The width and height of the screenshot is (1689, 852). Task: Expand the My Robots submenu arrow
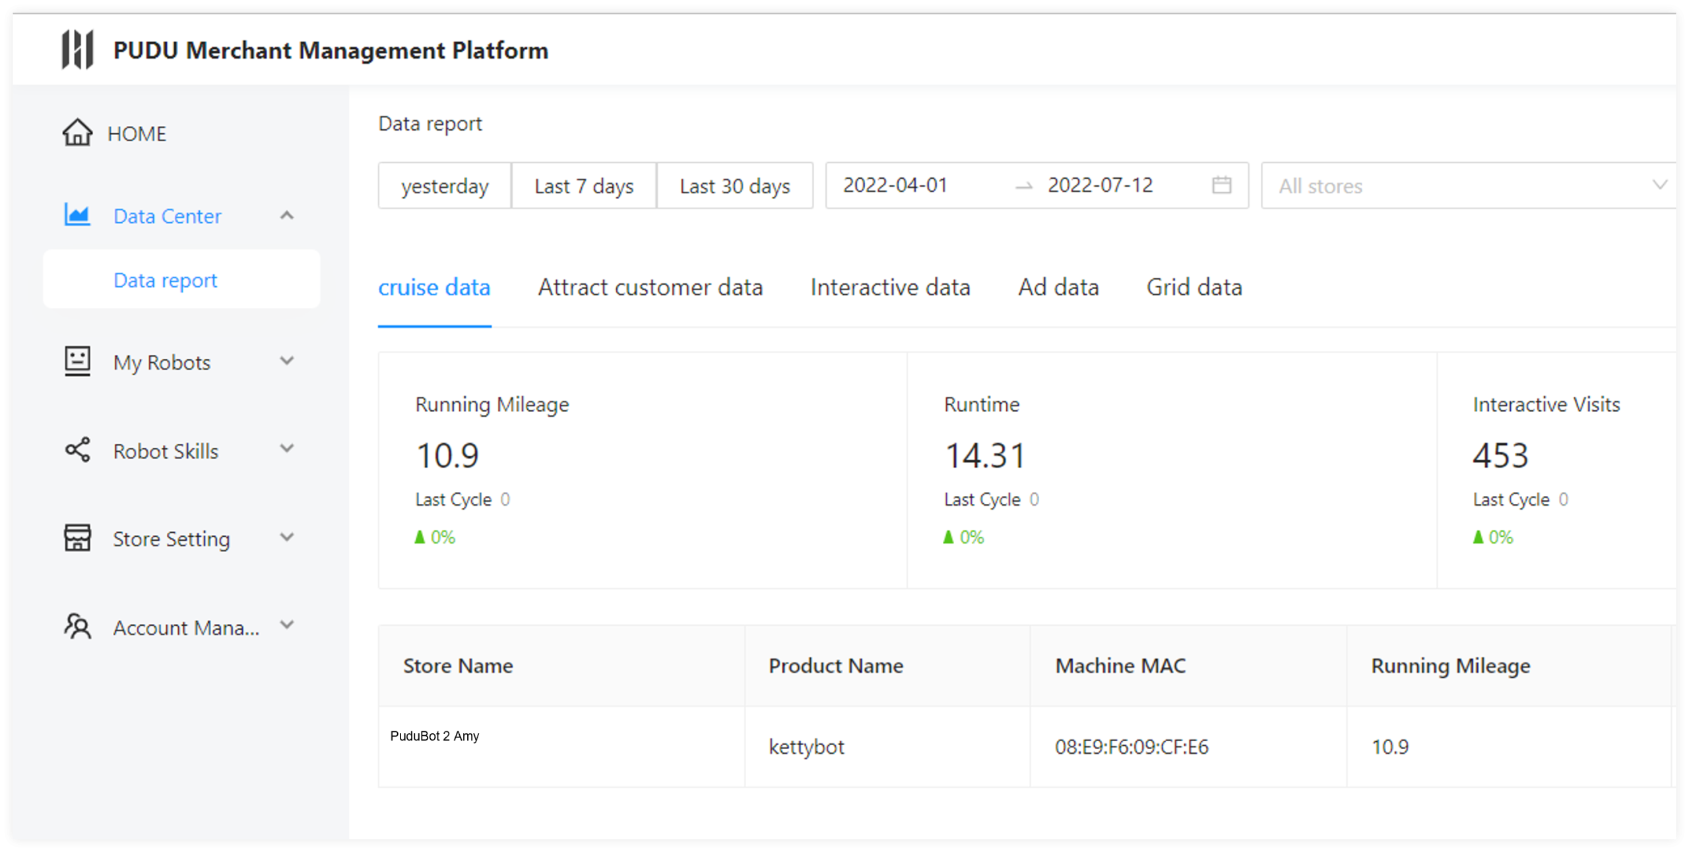pyautogui.click(x=286, y=361)
